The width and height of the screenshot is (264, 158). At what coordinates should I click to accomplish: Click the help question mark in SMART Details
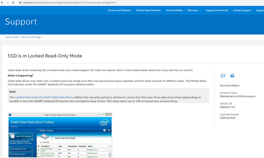click(x=105, y=130)
